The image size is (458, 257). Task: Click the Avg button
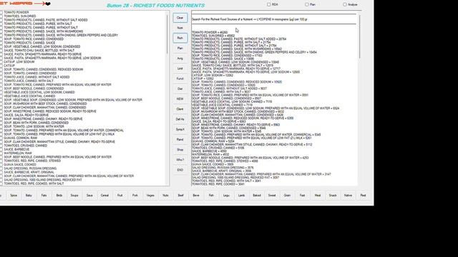tap(180, 59)
